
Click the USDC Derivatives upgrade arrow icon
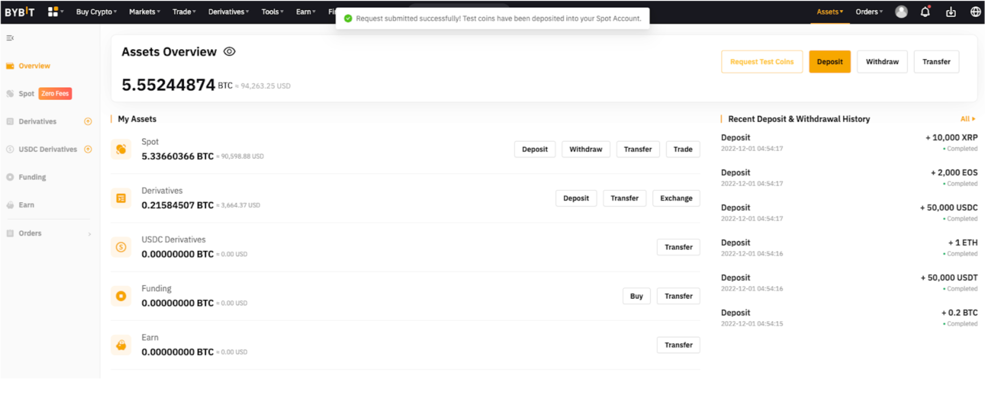click(88, 149)
